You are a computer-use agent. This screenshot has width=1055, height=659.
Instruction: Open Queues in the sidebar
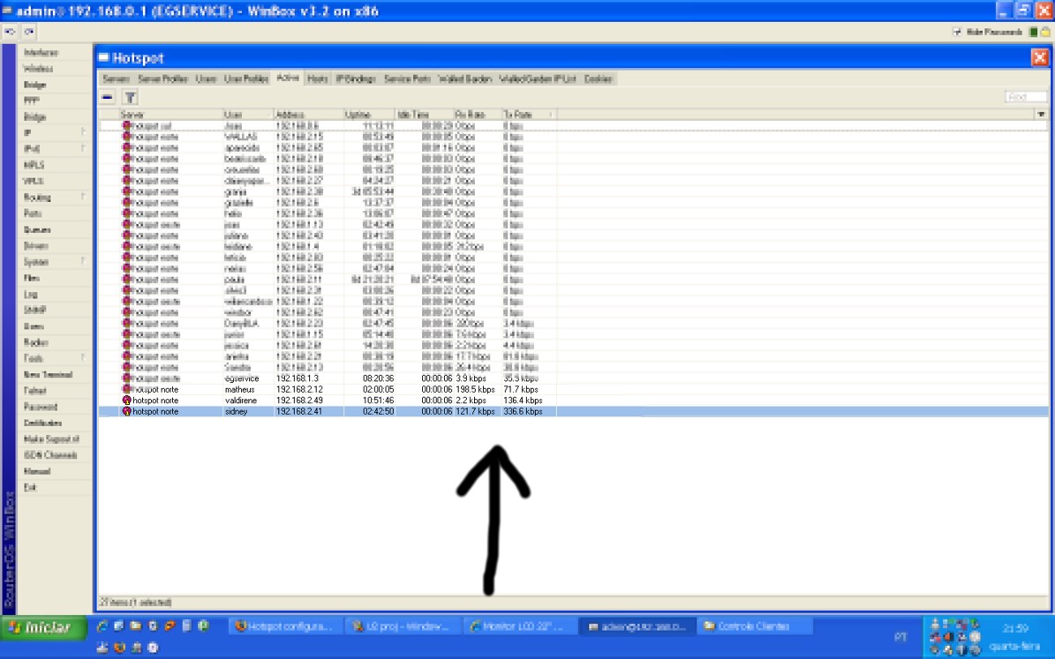(x=37, y=229)
